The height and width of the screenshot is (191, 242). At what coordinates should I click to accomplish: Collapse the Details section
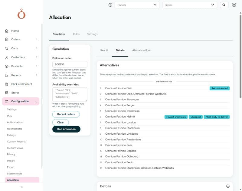click(228, 186)
